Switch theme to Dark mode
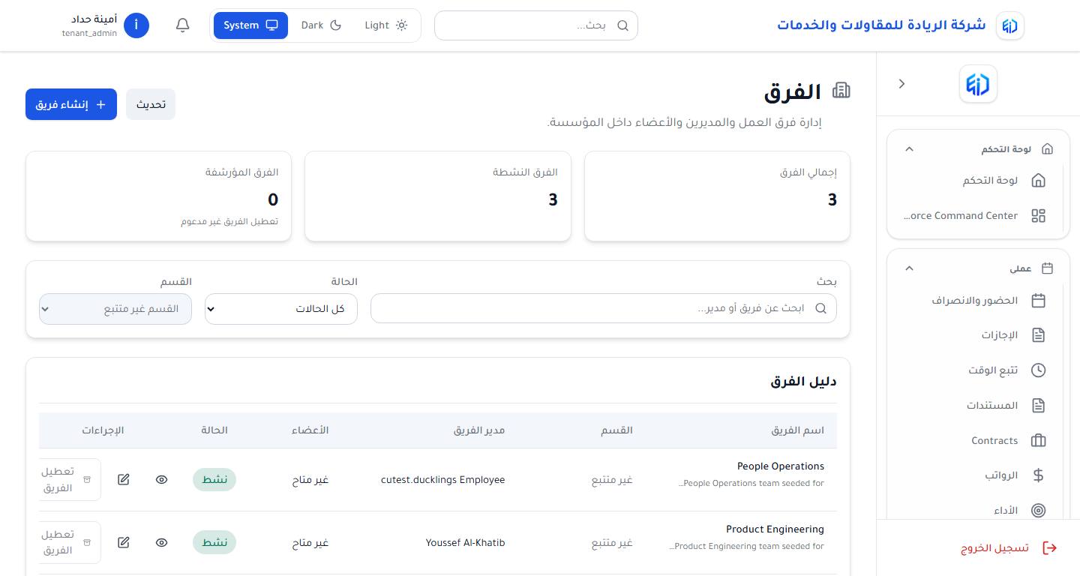Image resolution: width=1080 pixels, height=576 pixels. coord(321,25)
